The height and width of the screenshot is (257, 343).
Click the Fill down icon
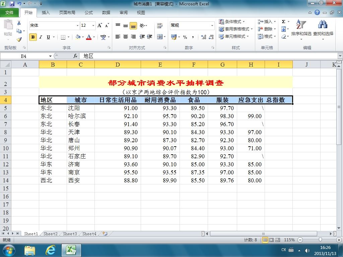283,29
